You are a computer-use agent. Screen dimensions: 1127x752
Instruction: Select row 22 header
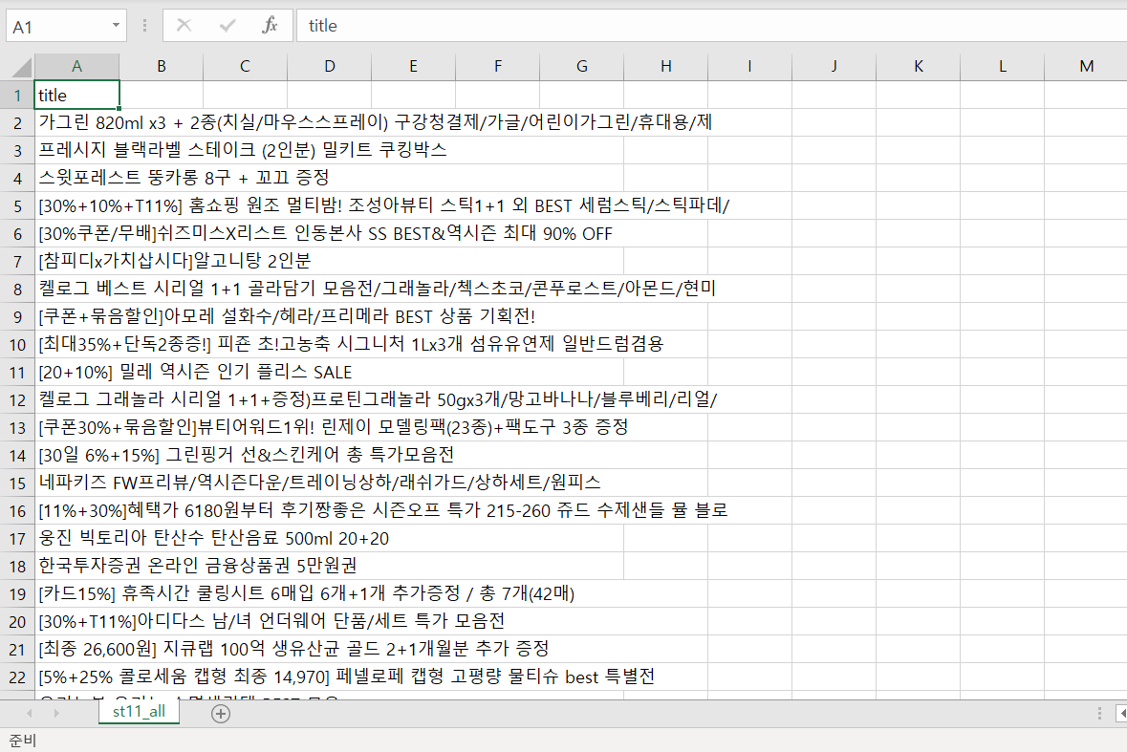pos(16,677)
